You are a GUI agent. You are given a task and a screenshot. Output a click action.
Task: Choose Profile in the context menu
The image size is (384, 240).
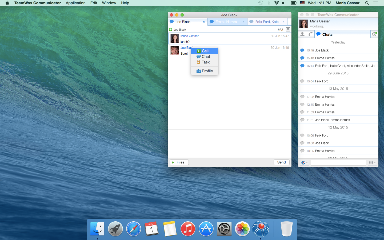click(205, 71)
